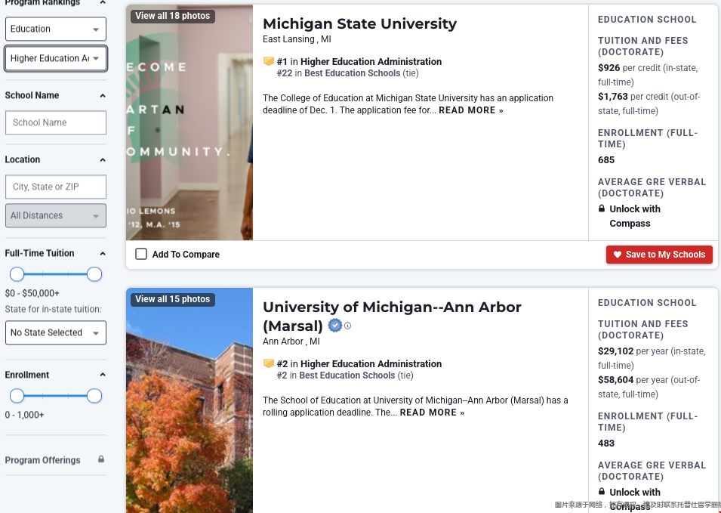The width and height of the screenshot is (721, 513).
Task: Click the ranking badge icon beside #1 Higher Education Administration
Action: 269,61
